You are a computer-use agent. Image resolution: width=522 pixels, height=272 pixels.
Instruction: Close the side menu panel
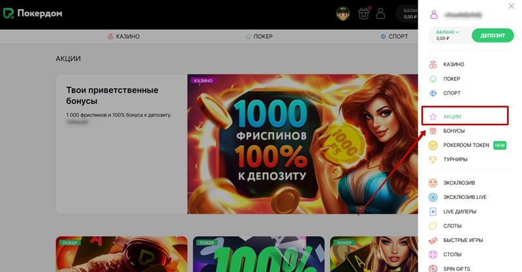(x=512, y=6)
